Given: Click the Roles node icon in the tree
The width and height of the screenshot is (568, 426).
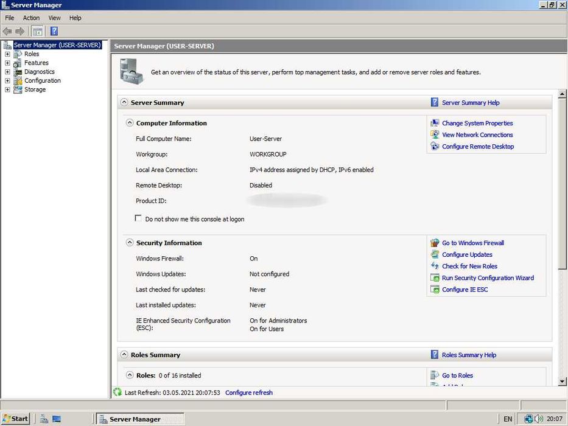Looking at the screenshot, I should tap(18, 54).
